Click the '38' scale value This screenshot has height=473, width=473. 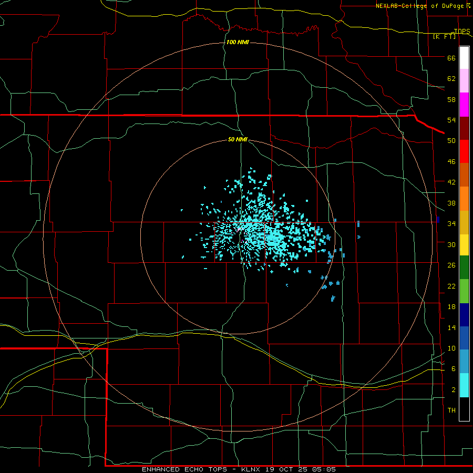(451, 203)
